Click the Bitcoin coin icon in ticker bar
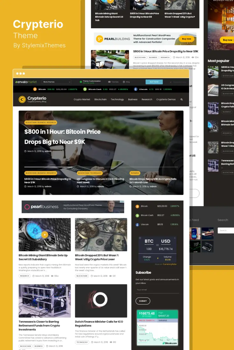This screenshot has width=234, height=350. click(35, 89)
